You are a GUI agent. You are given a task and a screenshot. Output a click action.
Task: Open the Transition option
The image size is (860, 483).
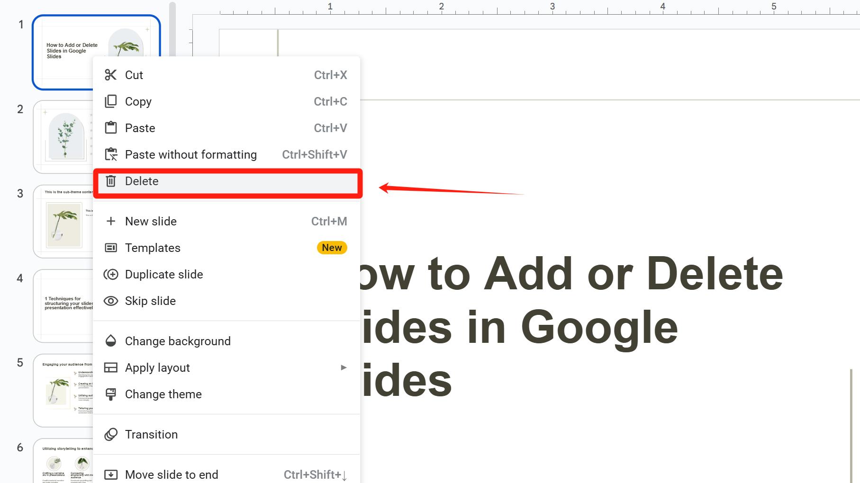226,434
